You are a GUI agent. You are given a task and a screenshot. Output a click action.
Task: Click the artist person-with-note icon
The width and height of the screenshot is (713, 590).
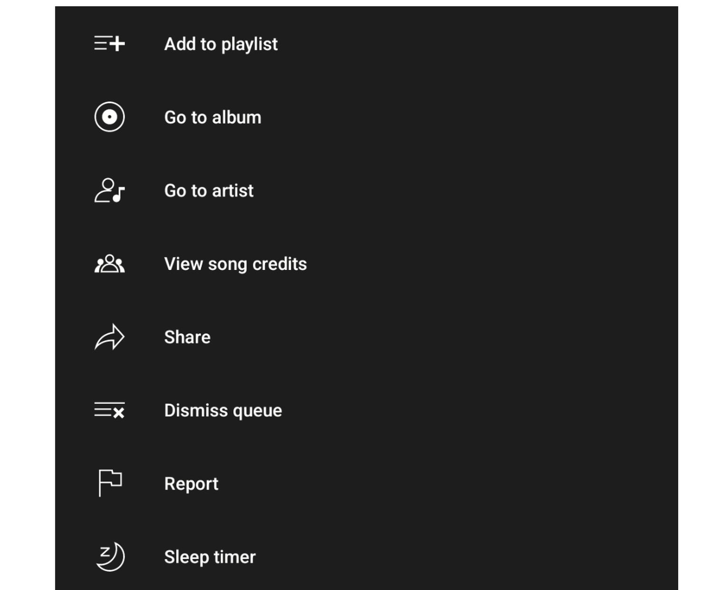click(x=109, y=190)
